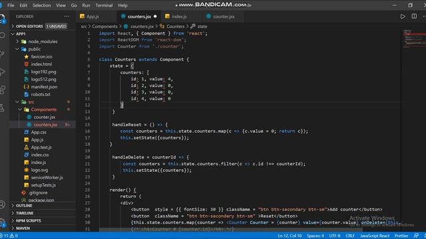This screenshot has width=426, height=239.
Task: Open feedback icon in status bar
Action: pyautogui.click(x=416, y=236)
